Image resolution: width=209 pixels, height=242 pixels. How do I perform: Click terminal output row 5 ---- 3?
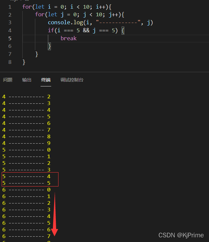(x=26, y=170)
